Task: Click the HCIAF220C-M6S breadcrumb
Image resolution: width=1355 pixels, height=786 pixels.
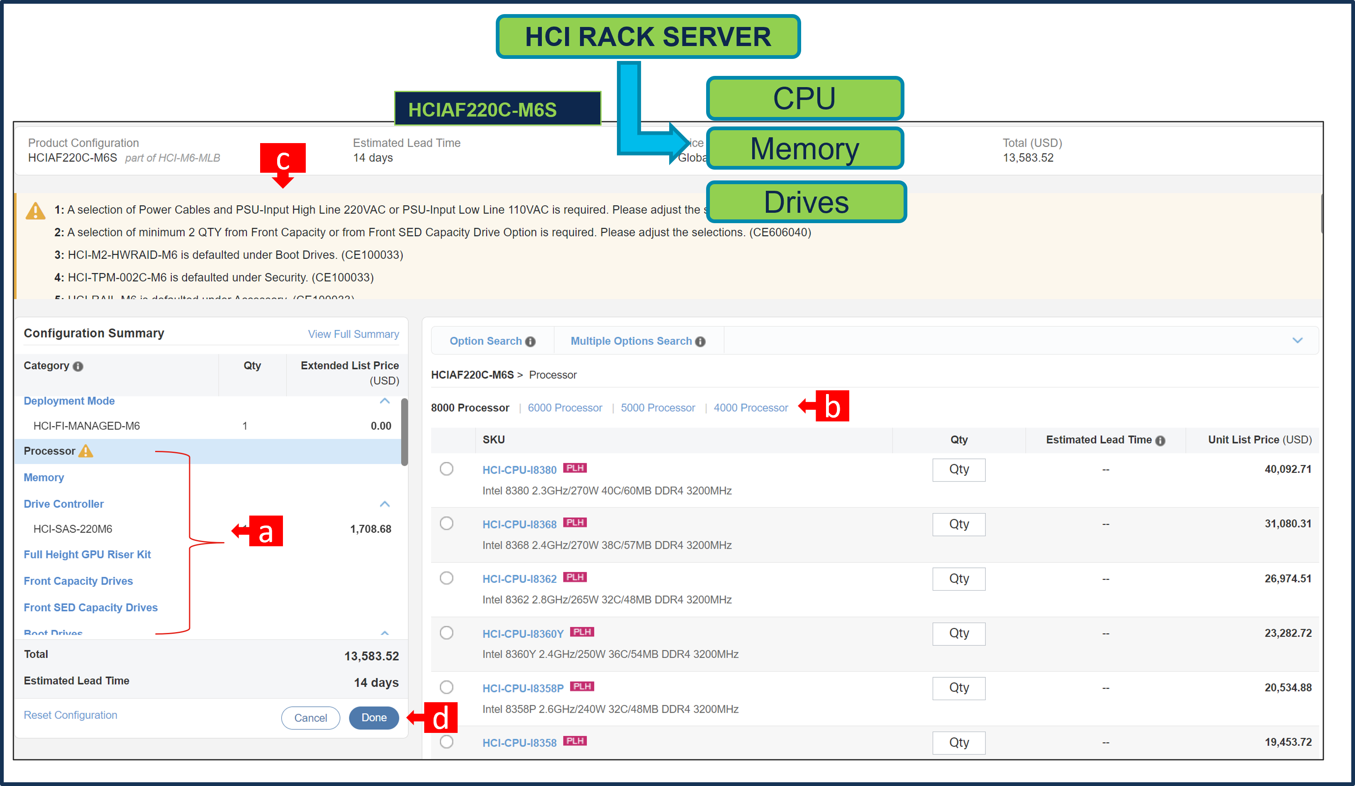Action: click(x=472, y=375)
